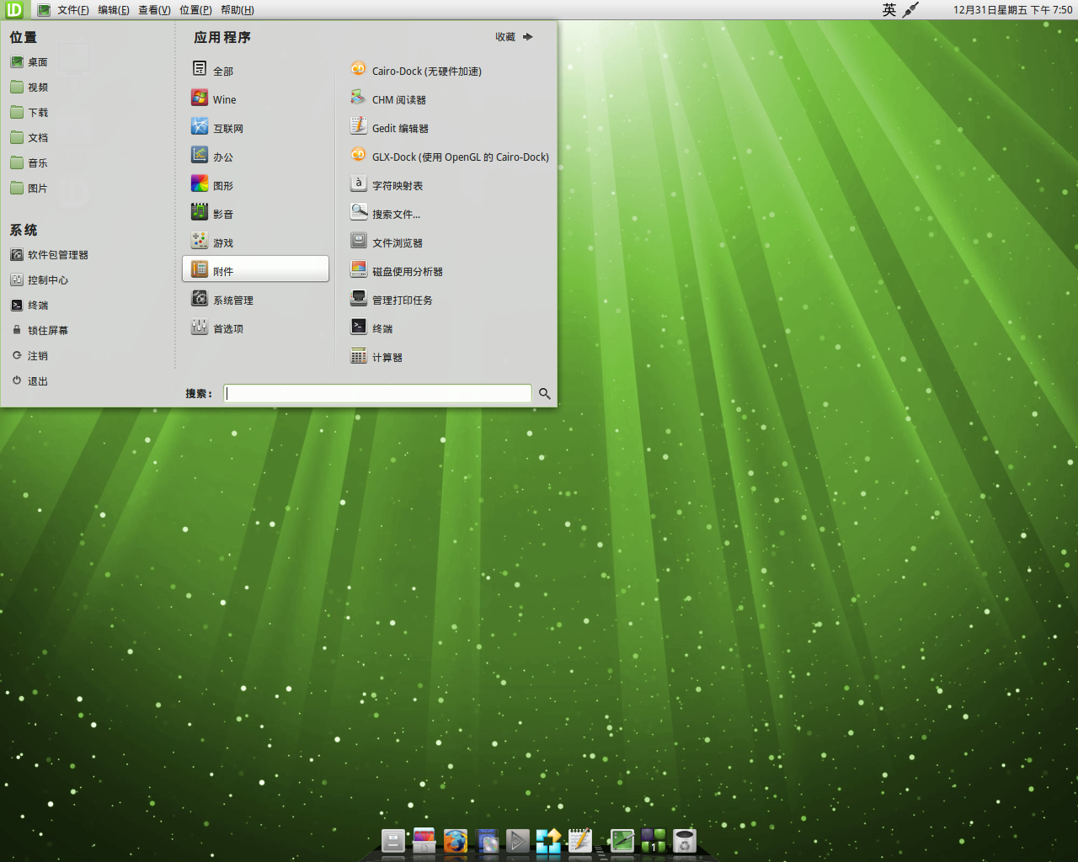Viewport: 1078px width, 862px height.
Task: Open the 帮助(H) menu
Action: 237,10
